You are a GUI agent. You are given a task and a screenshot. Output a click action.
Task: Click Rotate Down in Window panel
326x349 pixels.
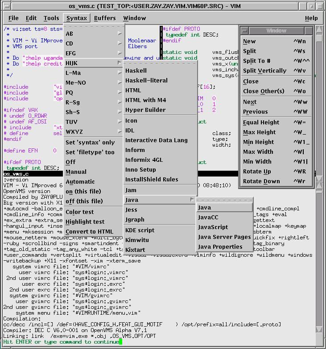[276, 181]
